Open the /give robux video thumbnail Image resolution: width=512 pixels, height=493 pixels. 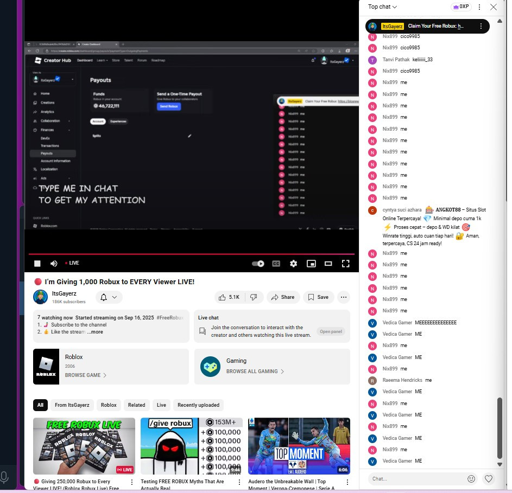point(192,446)
